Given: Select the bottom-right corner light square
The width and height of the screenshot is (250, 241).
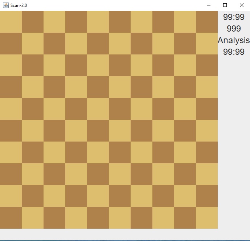Looking at the screenshot, I should [207, 218].
